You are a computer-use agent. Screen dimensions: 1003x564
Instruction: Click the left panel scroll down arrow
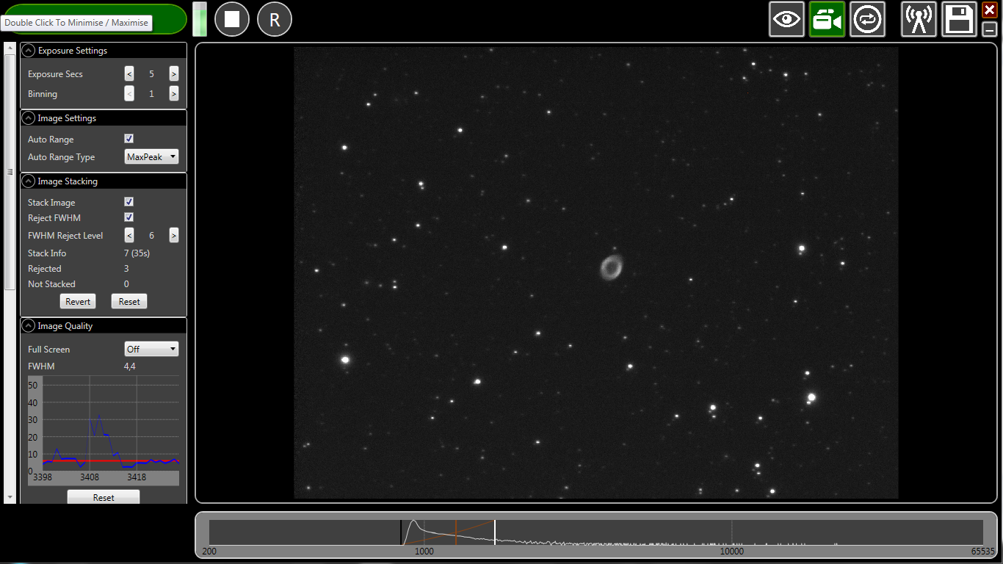click(10, 498)
